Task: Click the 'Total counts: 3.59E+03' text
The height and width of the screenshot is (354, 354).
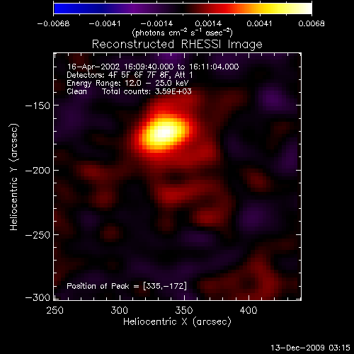Action: 147,91
